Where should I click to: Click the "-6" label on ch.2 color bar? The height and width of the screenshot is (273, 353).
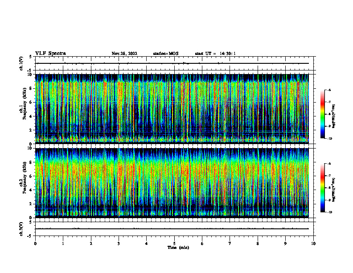(329, 164)
